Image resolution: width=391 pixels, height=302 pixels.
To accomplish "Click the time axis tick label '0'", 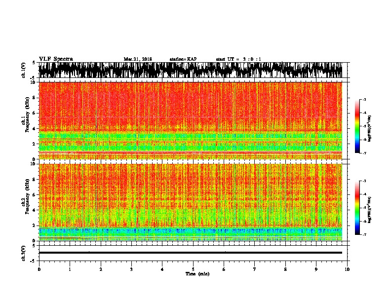I will [x=39, y=269].
